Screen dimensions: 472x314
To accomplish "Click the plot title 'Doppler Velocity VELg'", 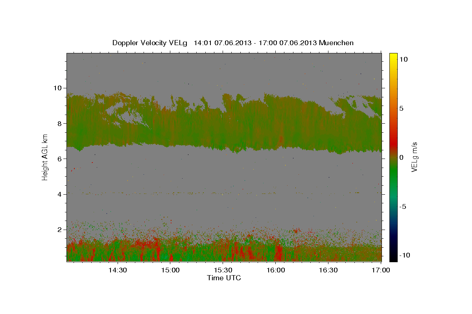I will pos(150,43).
